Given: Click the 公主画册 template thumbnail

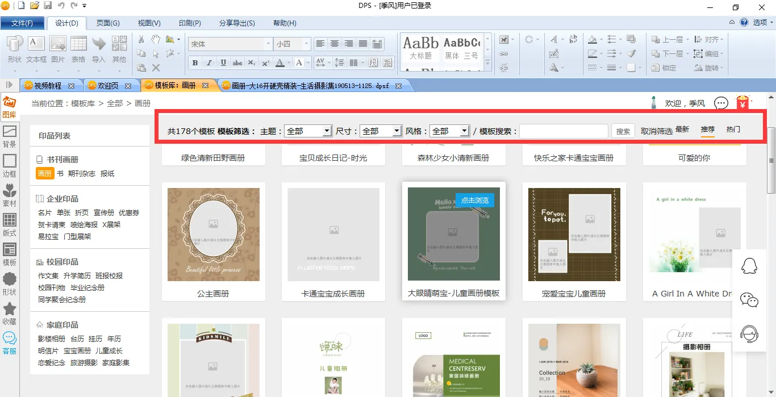Looking at the screenshot, I should pyautogui.click(x=214, y=235).
